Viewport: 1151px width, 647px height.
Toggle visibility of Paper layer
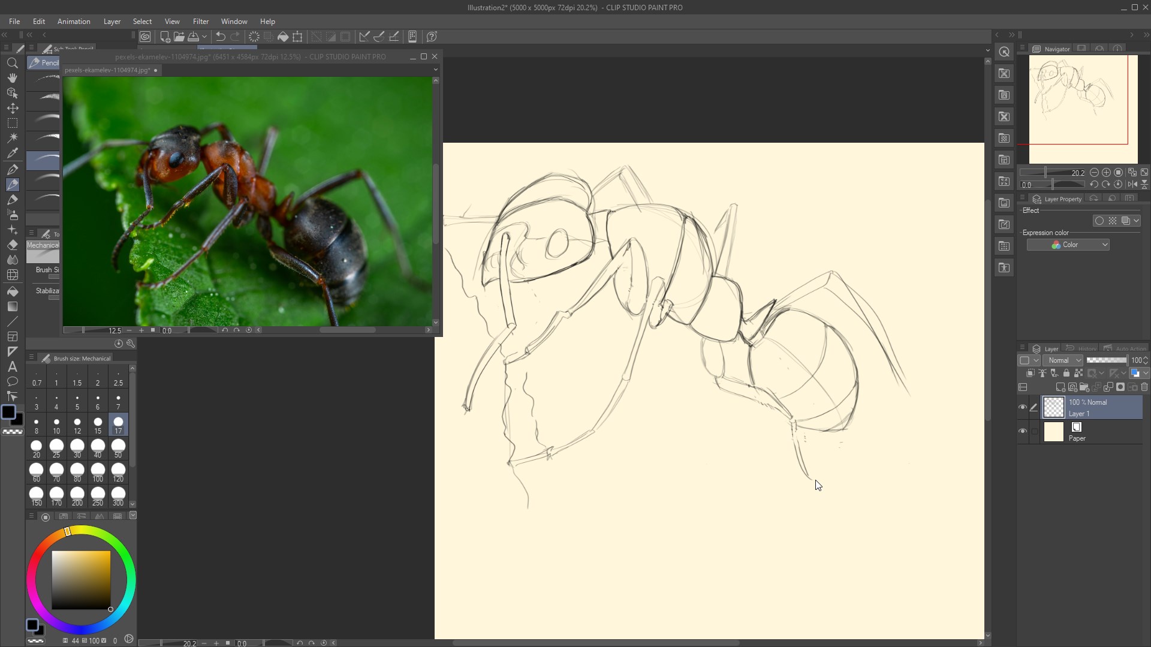click(1023, 431)
